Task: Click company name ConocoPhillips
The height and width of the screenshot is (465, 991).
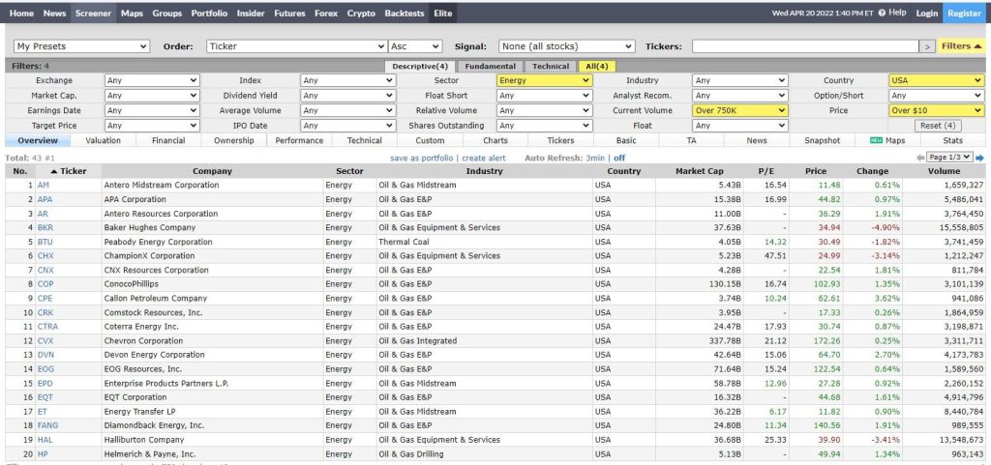Action: pyautogui.click(x=131, y=284)
